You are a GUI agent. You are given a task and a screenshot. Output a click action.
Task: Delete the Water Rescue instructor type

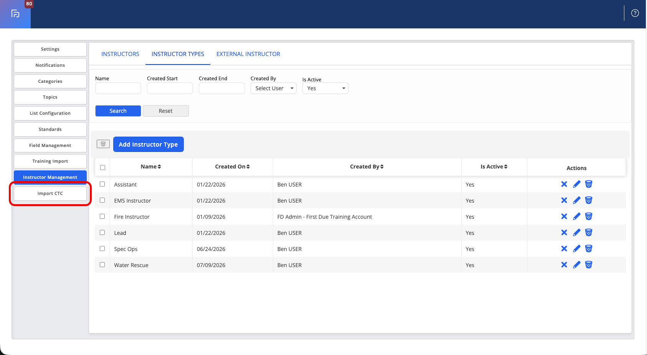pyautogui.click(x=589, y=265)
